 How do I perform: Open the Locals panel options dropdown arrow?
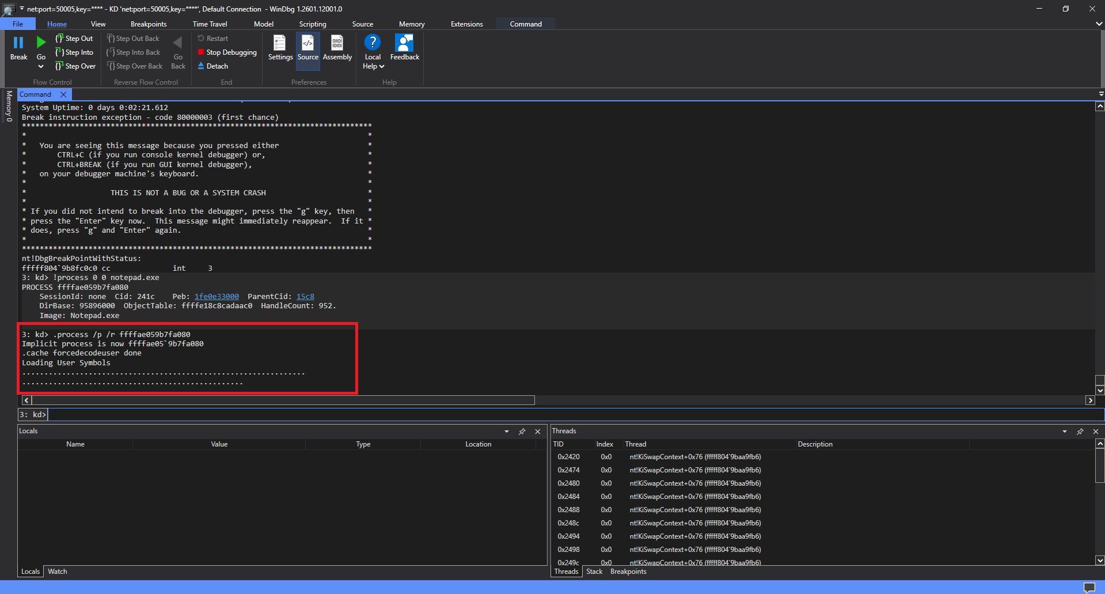tap(507, 432)
